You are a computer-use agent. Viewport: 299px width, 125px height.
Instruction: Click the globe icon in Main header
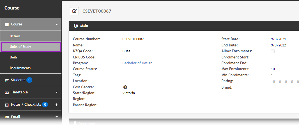coord(76,26)
